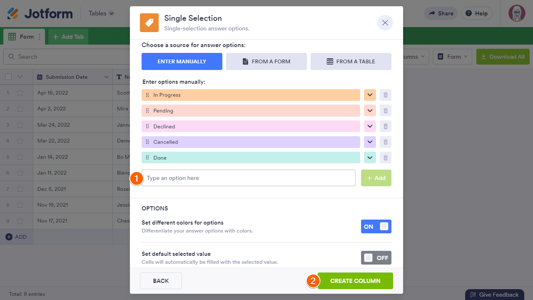Click trash icon for Cancelled option

[386, 142]
